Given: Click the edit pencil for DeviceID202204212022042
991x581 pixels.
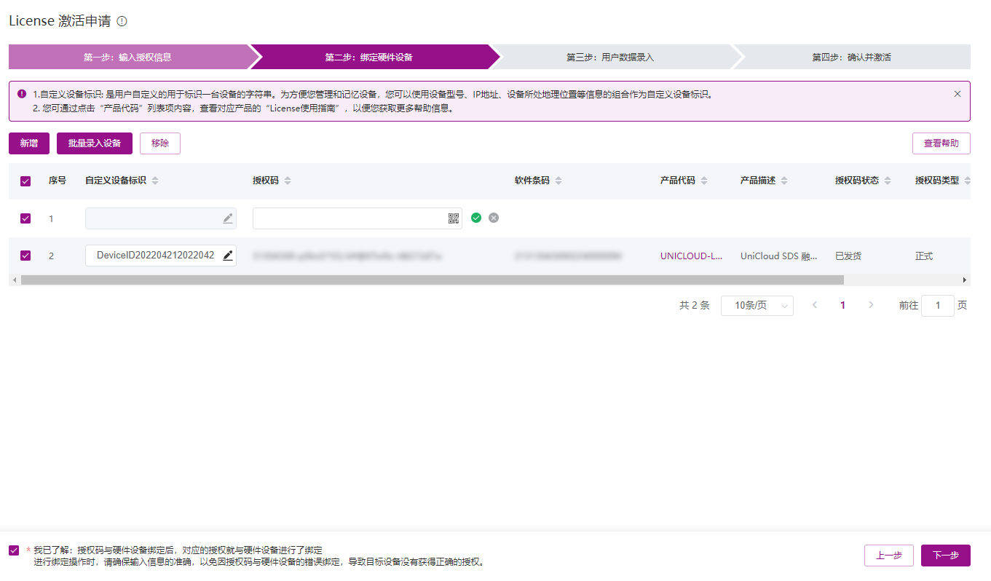Looking at the screenshot, I should point(228,256).
